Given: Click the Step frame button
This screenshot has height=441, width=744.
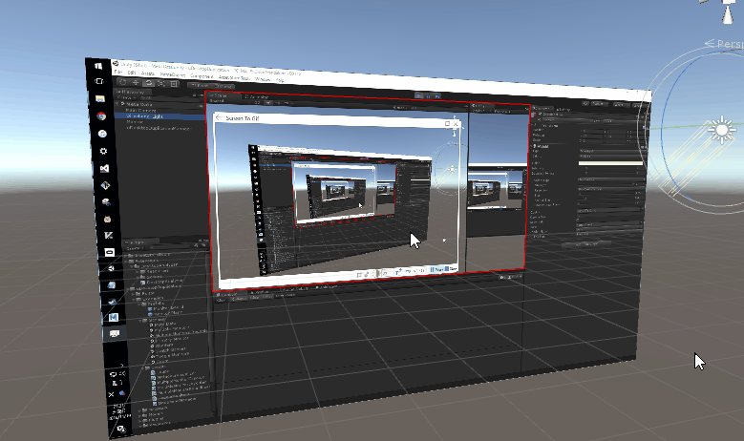Looking at the screenshot, I should [437, 96].
